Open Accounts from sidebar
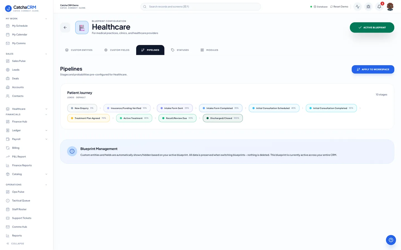The image size is (401, 250). tap(26, 87)
